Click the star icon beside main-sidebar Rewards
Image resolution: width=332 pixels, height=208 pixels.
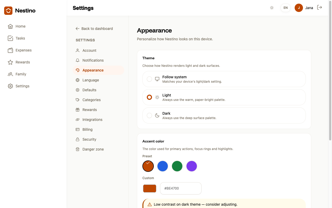[x=10, y=62]
